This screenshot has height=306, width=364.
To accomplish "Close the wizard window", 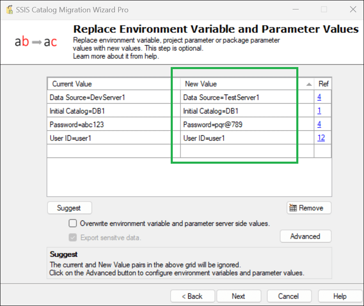I will click(353, 9).
